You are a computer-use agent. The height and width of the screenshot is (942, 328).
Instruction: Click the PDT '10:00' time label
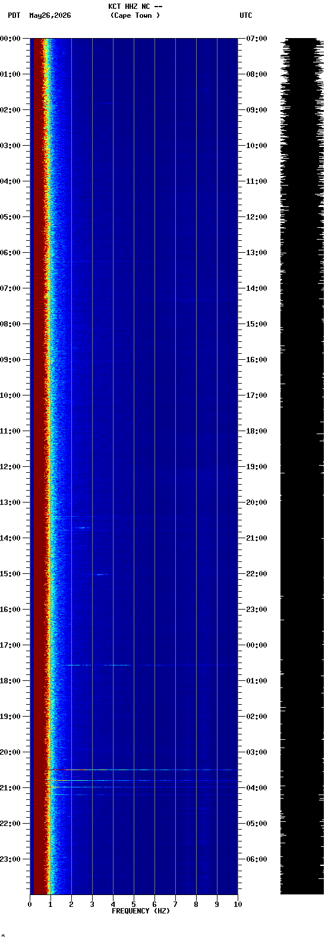tap(11, 395)
